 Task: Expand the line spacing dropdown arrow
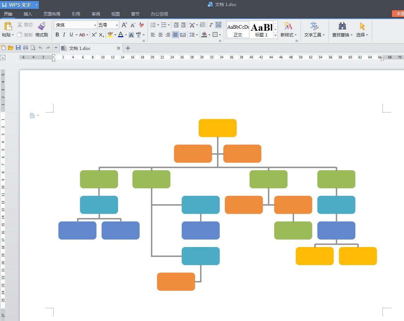(x=197, y=35)
